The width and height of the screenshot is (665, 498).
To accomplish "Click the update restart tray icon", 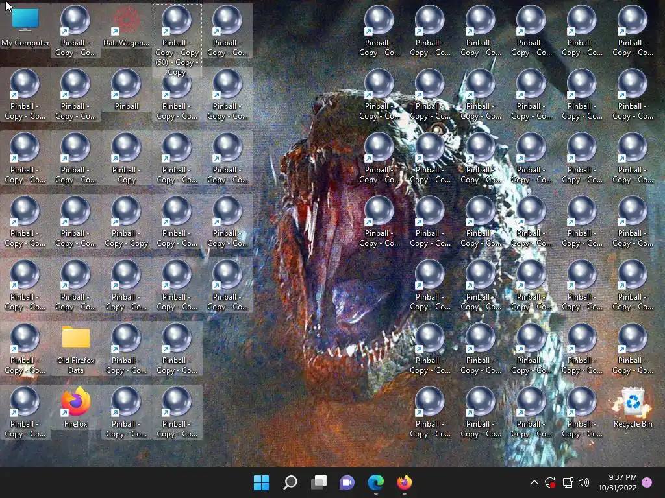I will click(550, 482).
